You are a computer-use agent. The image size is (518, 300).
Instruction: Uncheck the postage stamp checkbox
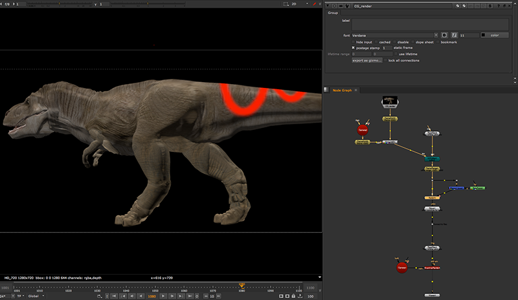point(354,48)
